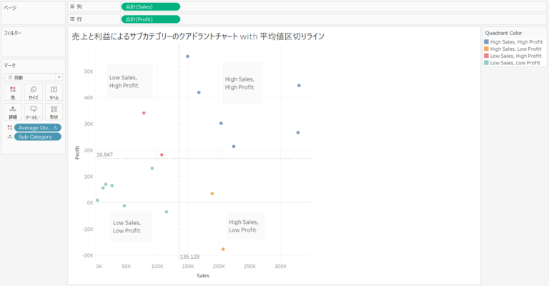
Task: Open the サイズ (Size) mark card
Action: [33, 92]
